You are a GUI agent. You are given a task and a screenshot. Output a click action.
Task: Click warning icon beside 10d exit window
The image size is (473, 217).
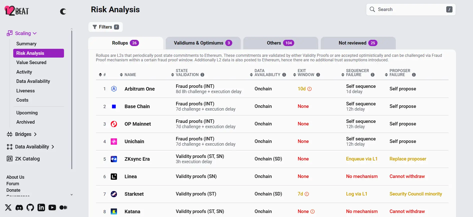[309, 89]
